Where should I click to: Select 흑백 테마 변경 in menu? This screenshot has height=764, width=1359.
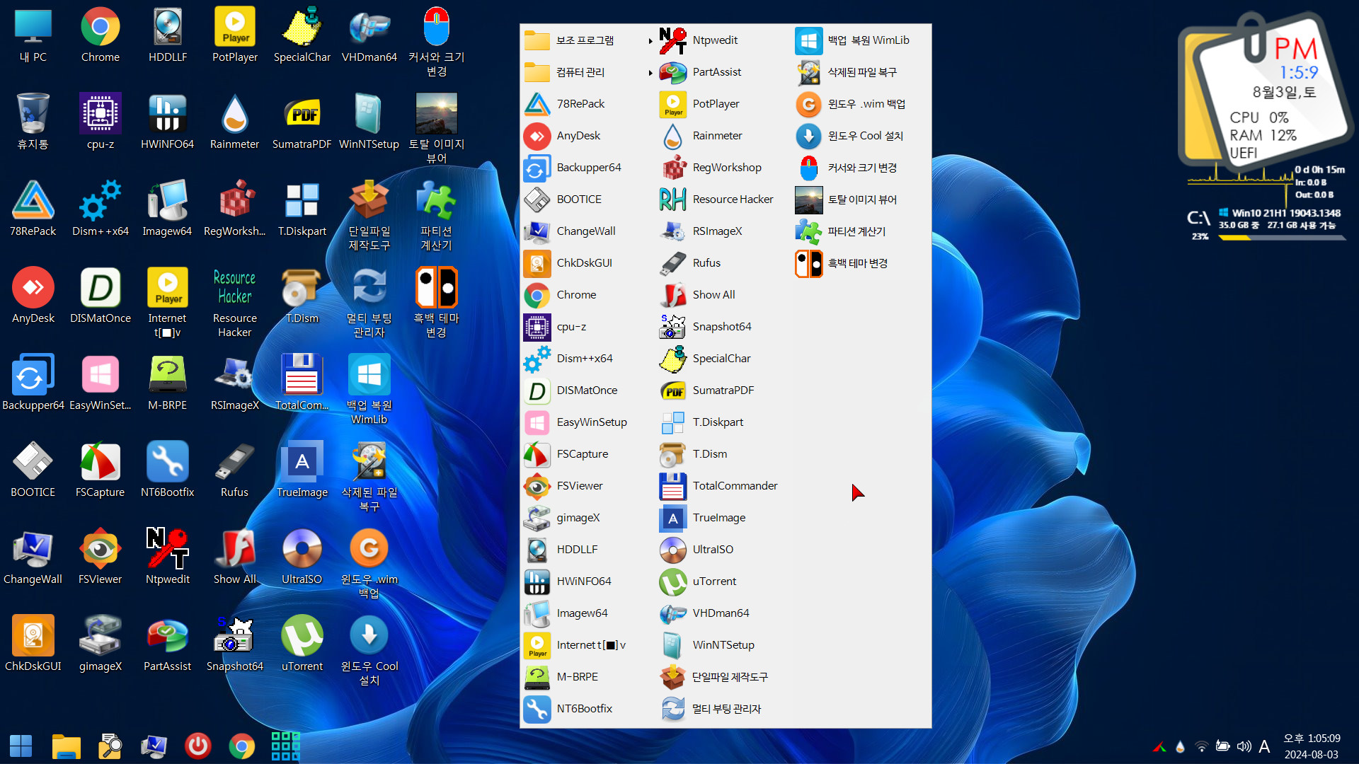coord(861,263)
